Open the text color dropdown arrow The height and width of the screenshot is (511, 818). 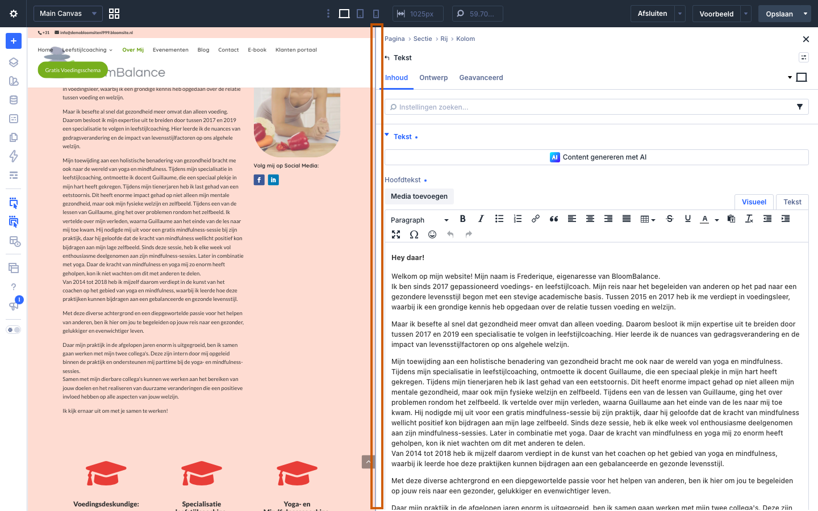coord(717,220)
